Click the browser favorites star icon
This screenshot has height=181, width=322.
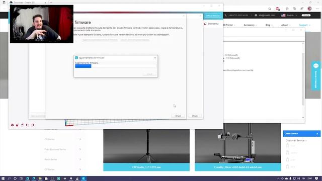coord(270,9)
